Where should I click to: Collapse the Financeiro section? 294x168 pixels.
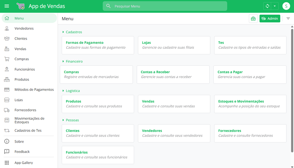63,61
